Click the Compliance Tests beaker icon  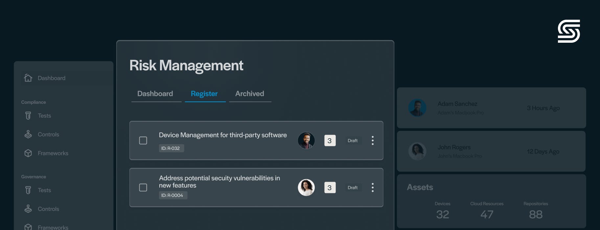point(28,116)
